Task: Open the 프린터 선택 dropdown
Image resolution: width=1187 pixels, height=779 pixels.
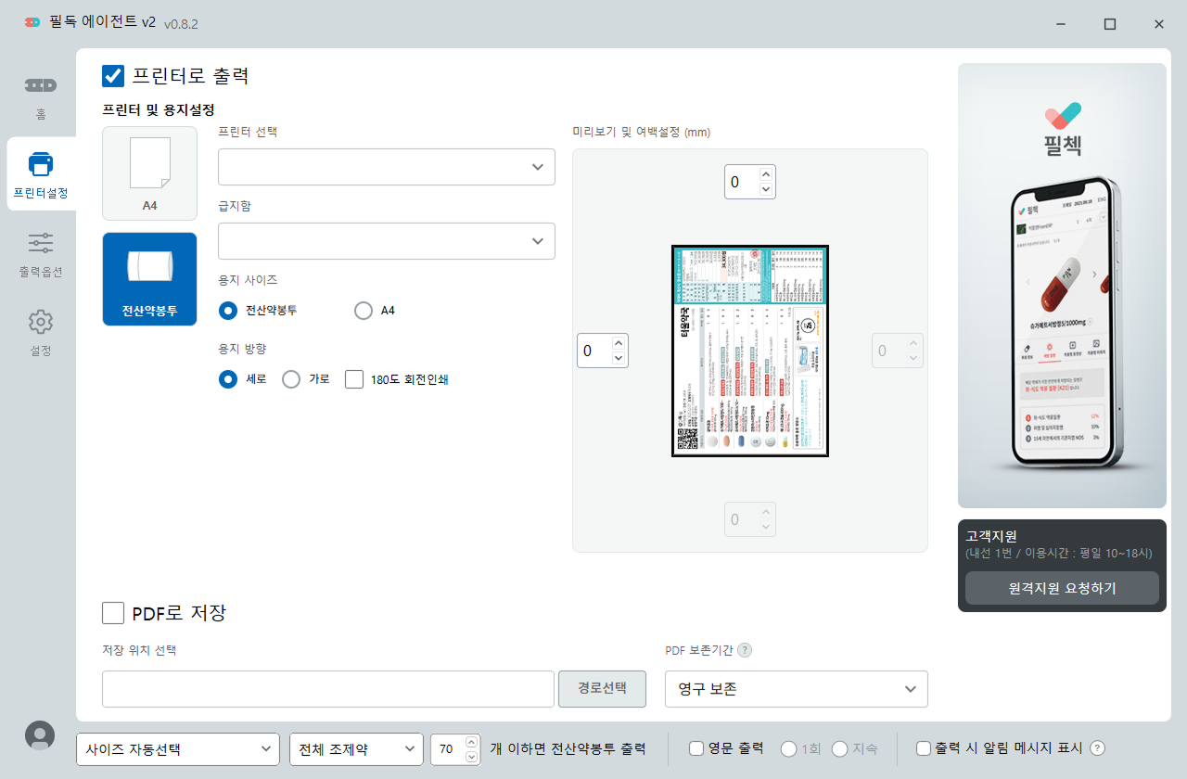Action: coord(386,166)
